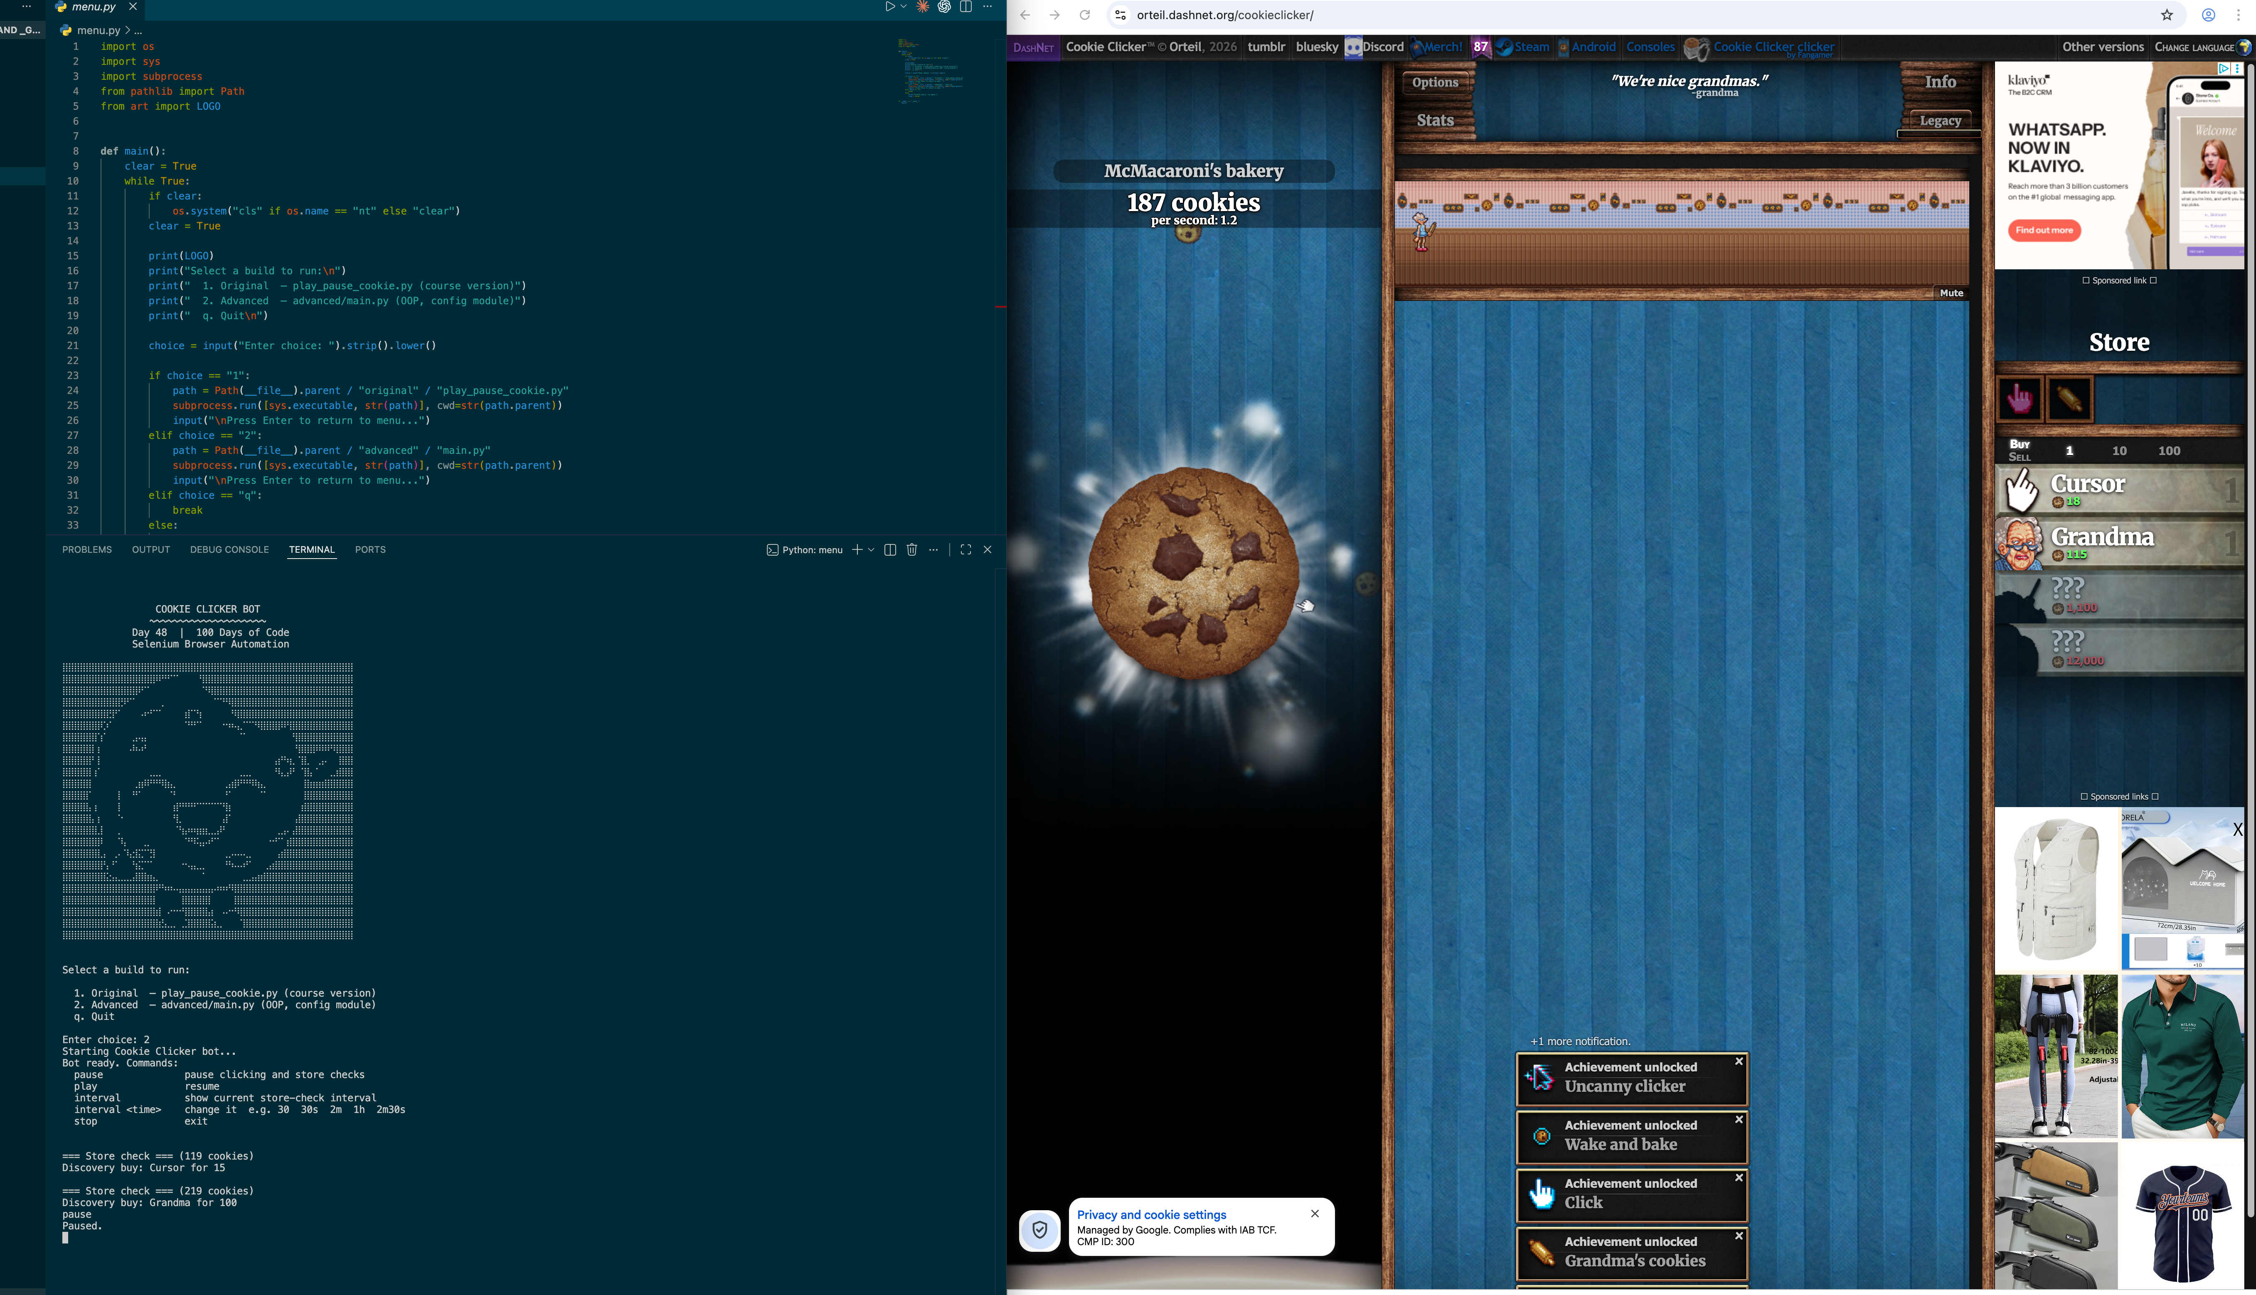Image resolution: width=2256 pixels, height=1295 pixels.
Task: Click the 'Python: menu' terminal label
Action: pyautogui.click(x=805, y=550)
